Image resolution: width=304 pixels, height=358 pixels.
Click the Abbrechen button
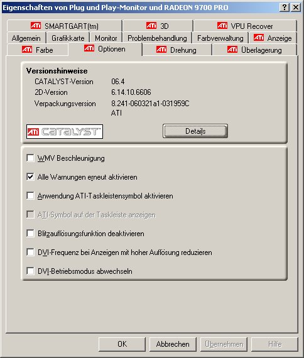pos(173,344)
